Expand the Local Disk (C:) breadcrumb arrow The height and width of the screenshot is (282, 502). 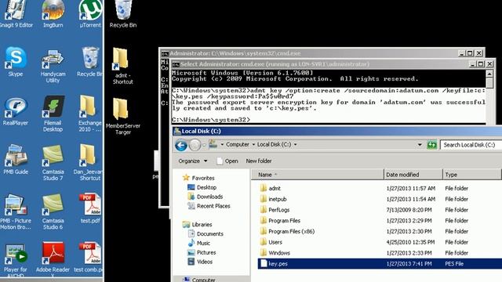[295, 144]
